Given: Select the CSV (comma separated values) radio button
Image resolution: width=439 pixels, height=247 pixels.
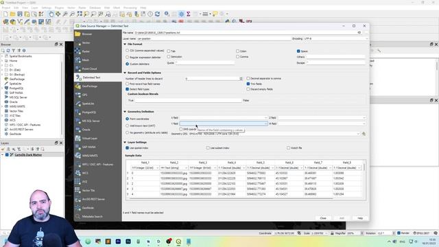Looking at the screenshot, I should coord(127,51).
